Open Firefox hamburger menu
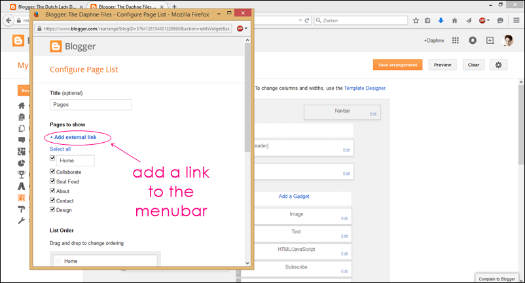Viewport: 525px width, 283px height. tap(516, 20)
